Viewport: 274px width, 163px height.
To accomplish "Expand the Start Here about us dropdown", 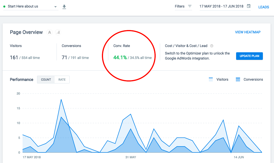I will [55, 7].
